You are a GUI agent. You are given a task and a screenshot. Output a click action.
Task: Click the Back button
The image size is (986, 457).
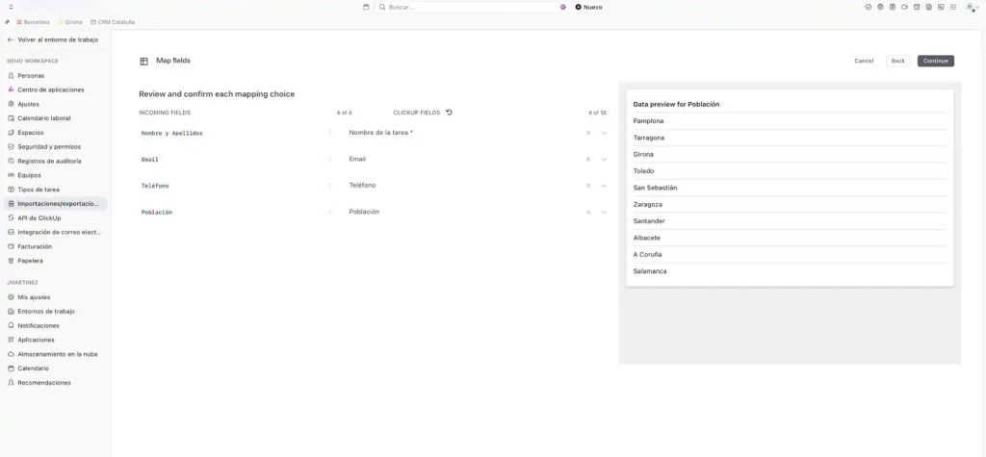[897, 61]
